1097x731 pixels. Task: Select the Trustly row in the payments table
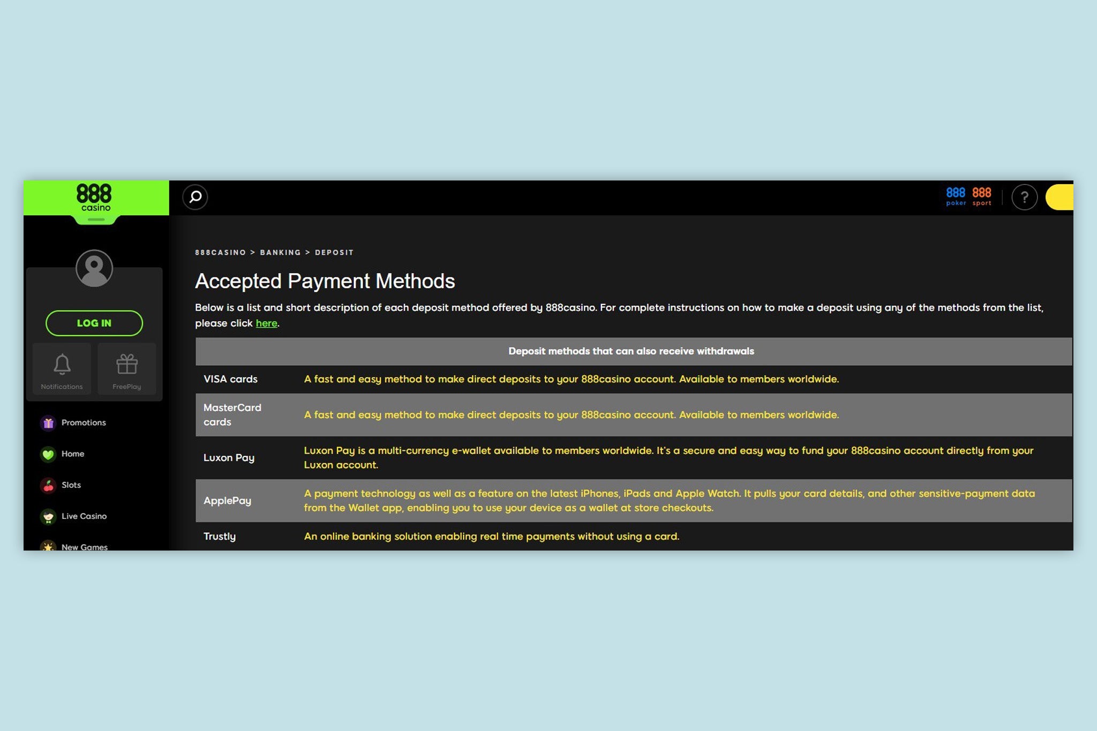220,536
